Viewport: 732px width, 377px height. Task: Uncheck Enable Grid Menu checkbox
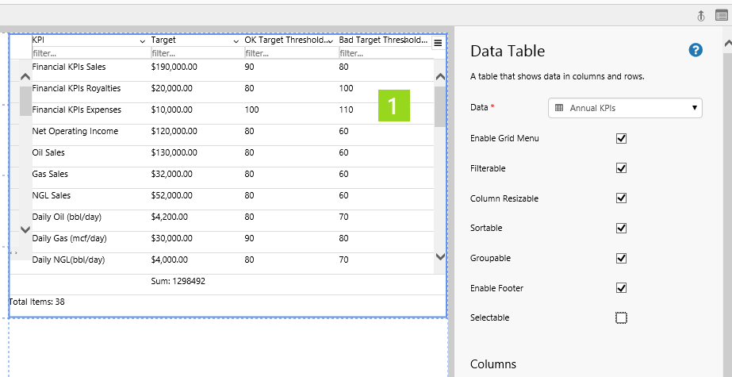[621, 138]
